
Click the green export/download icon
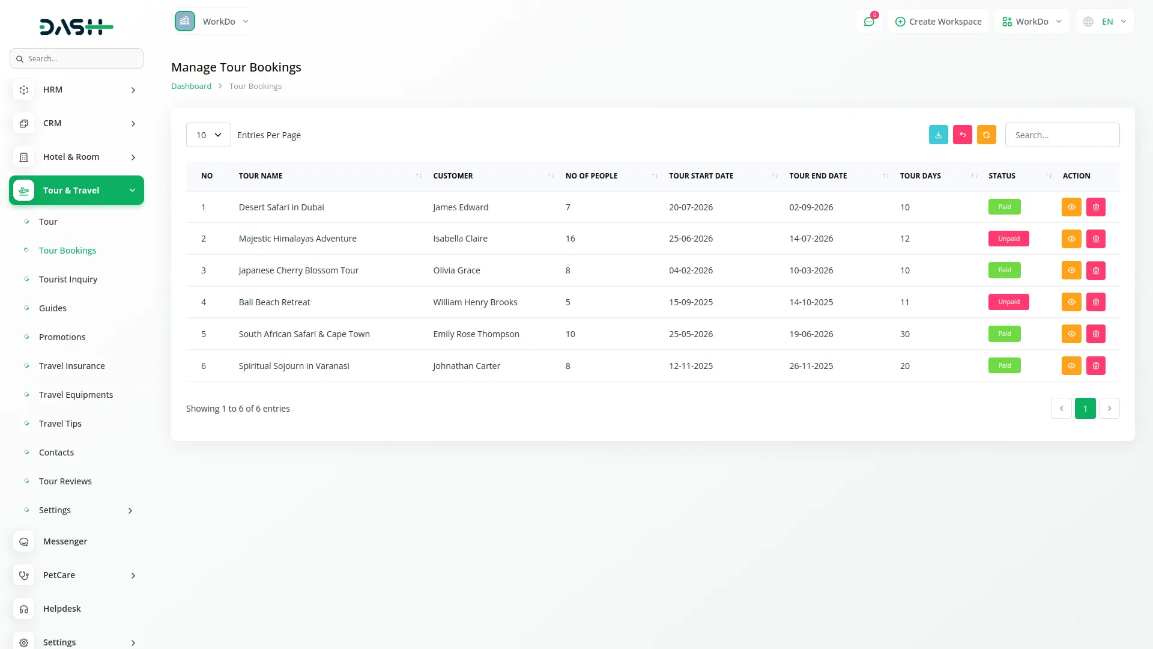939,135
